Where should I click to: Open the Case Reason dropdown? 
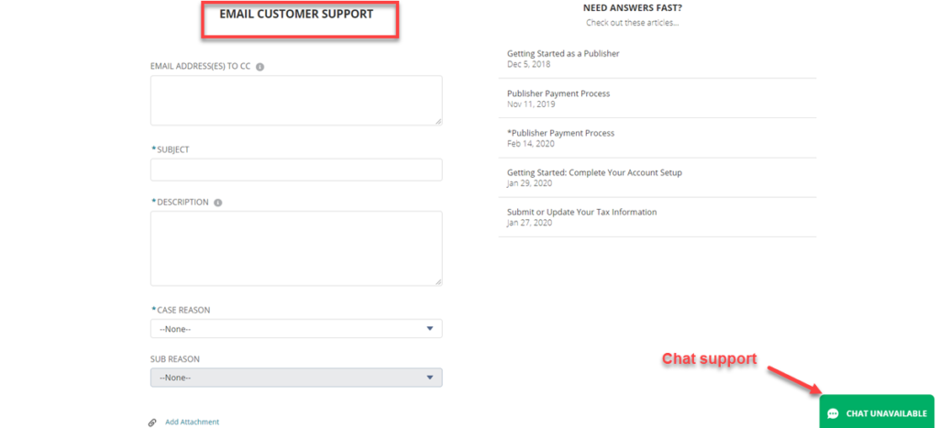coord(296,329)
